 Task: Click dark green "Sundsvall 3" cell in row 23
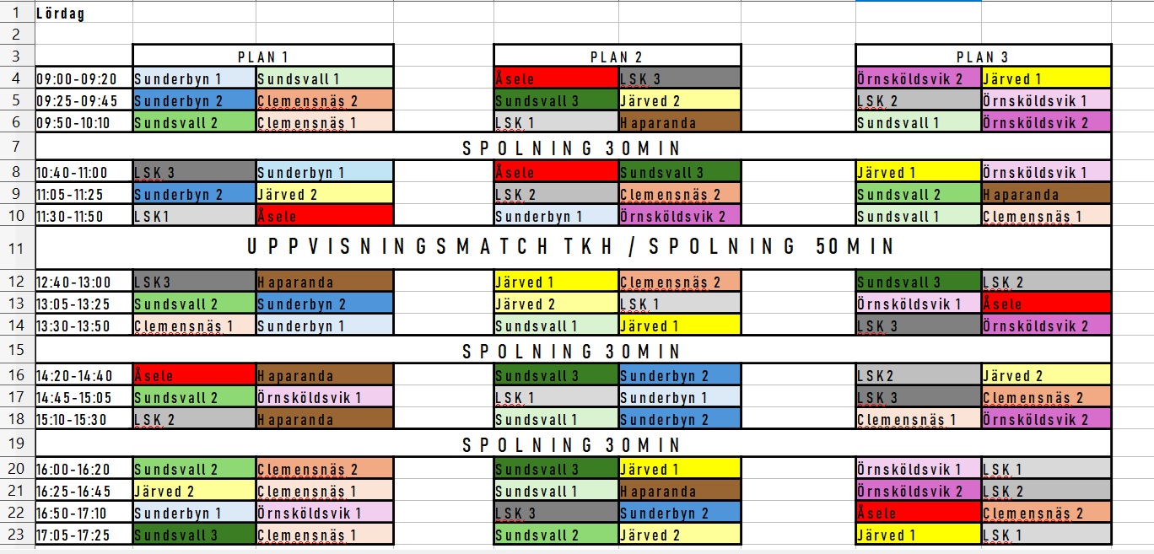[x=194, y=535]
